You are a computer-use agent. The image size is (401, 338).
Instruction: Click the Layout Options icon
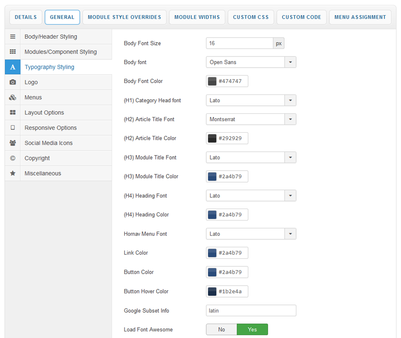pos(13,113)
